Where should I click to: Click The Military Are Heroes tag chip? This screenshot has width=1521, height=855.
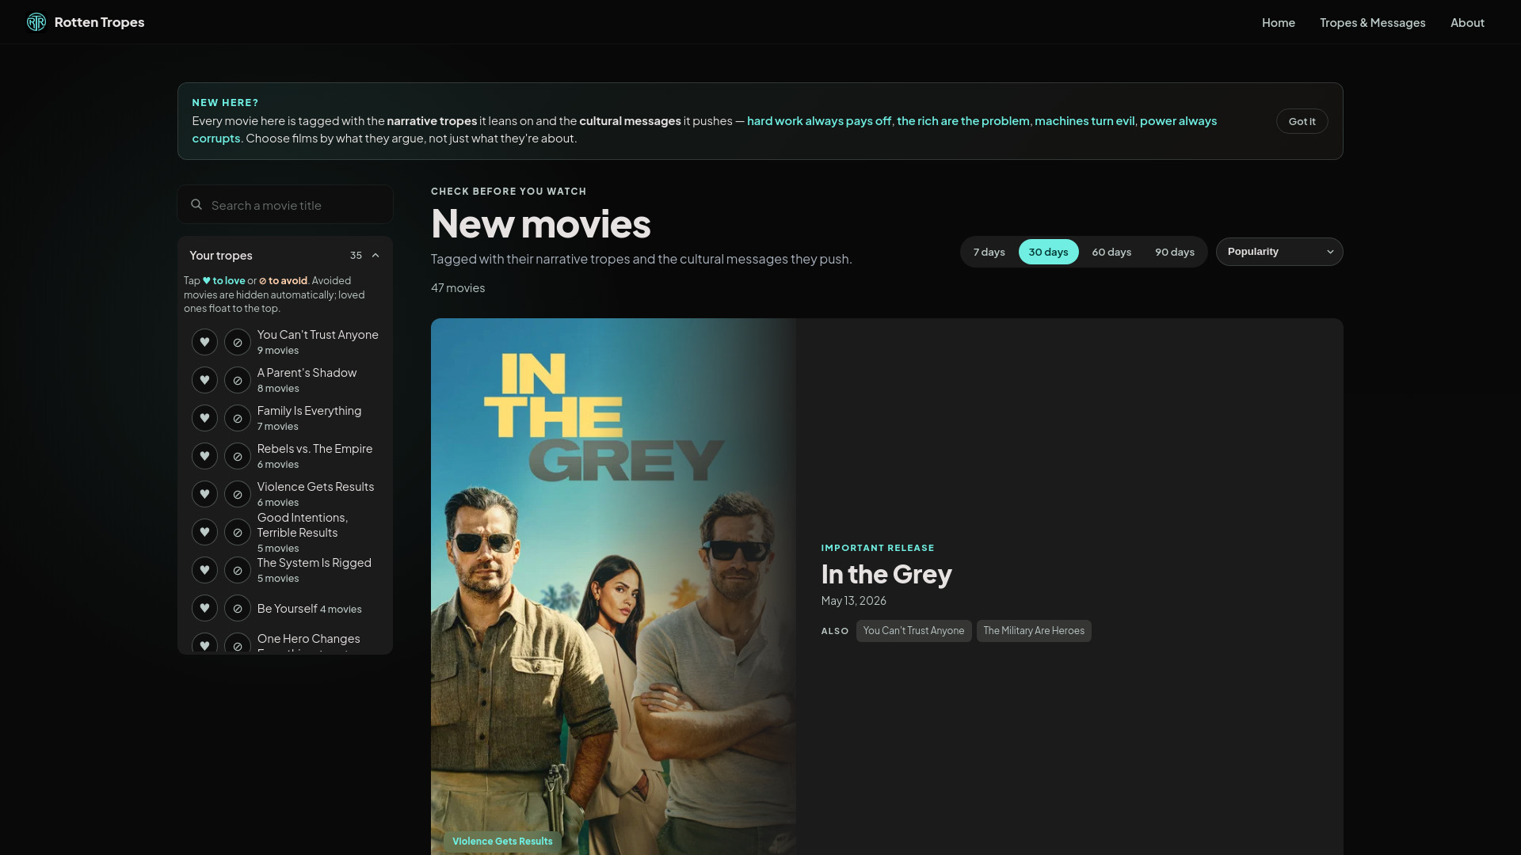[x=1034, y=631]
